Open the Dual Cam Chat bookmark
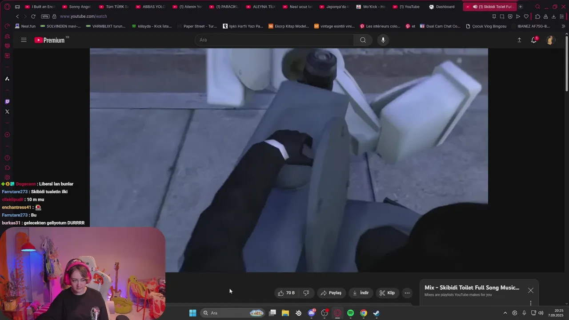Screen dimensions: 569x320 click(x=440, y=26)
